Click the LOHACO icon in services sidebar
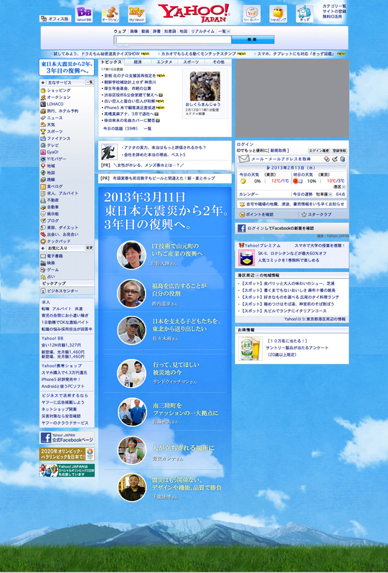 pyautogui.click(x=43, y=104)
